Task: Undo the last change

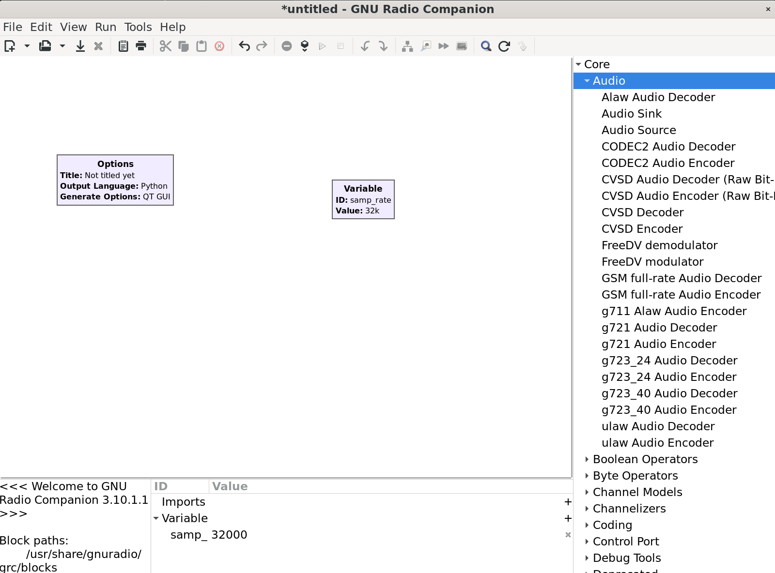Action: point(244,46)
